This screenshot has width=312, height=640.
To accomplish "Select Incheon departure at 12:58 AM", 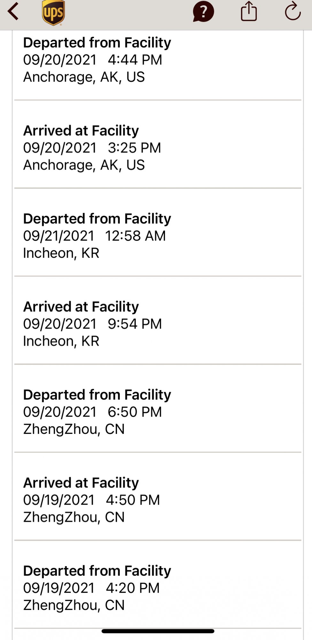I will point(157,236).
